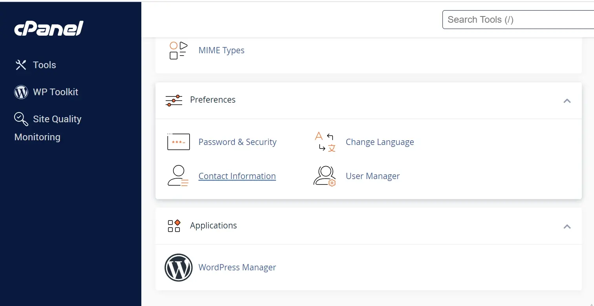
Task: Open the Contact Information link
Action: pos(237,176)
